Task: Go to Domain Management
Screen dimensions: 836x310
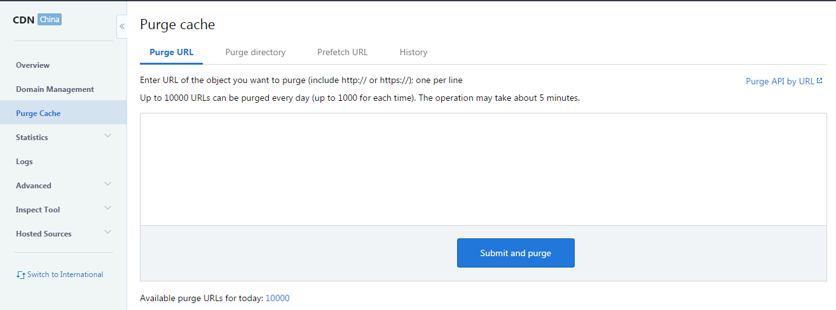Action: pos(55,89)
